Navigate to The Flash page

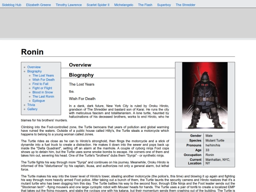point(145,5)
